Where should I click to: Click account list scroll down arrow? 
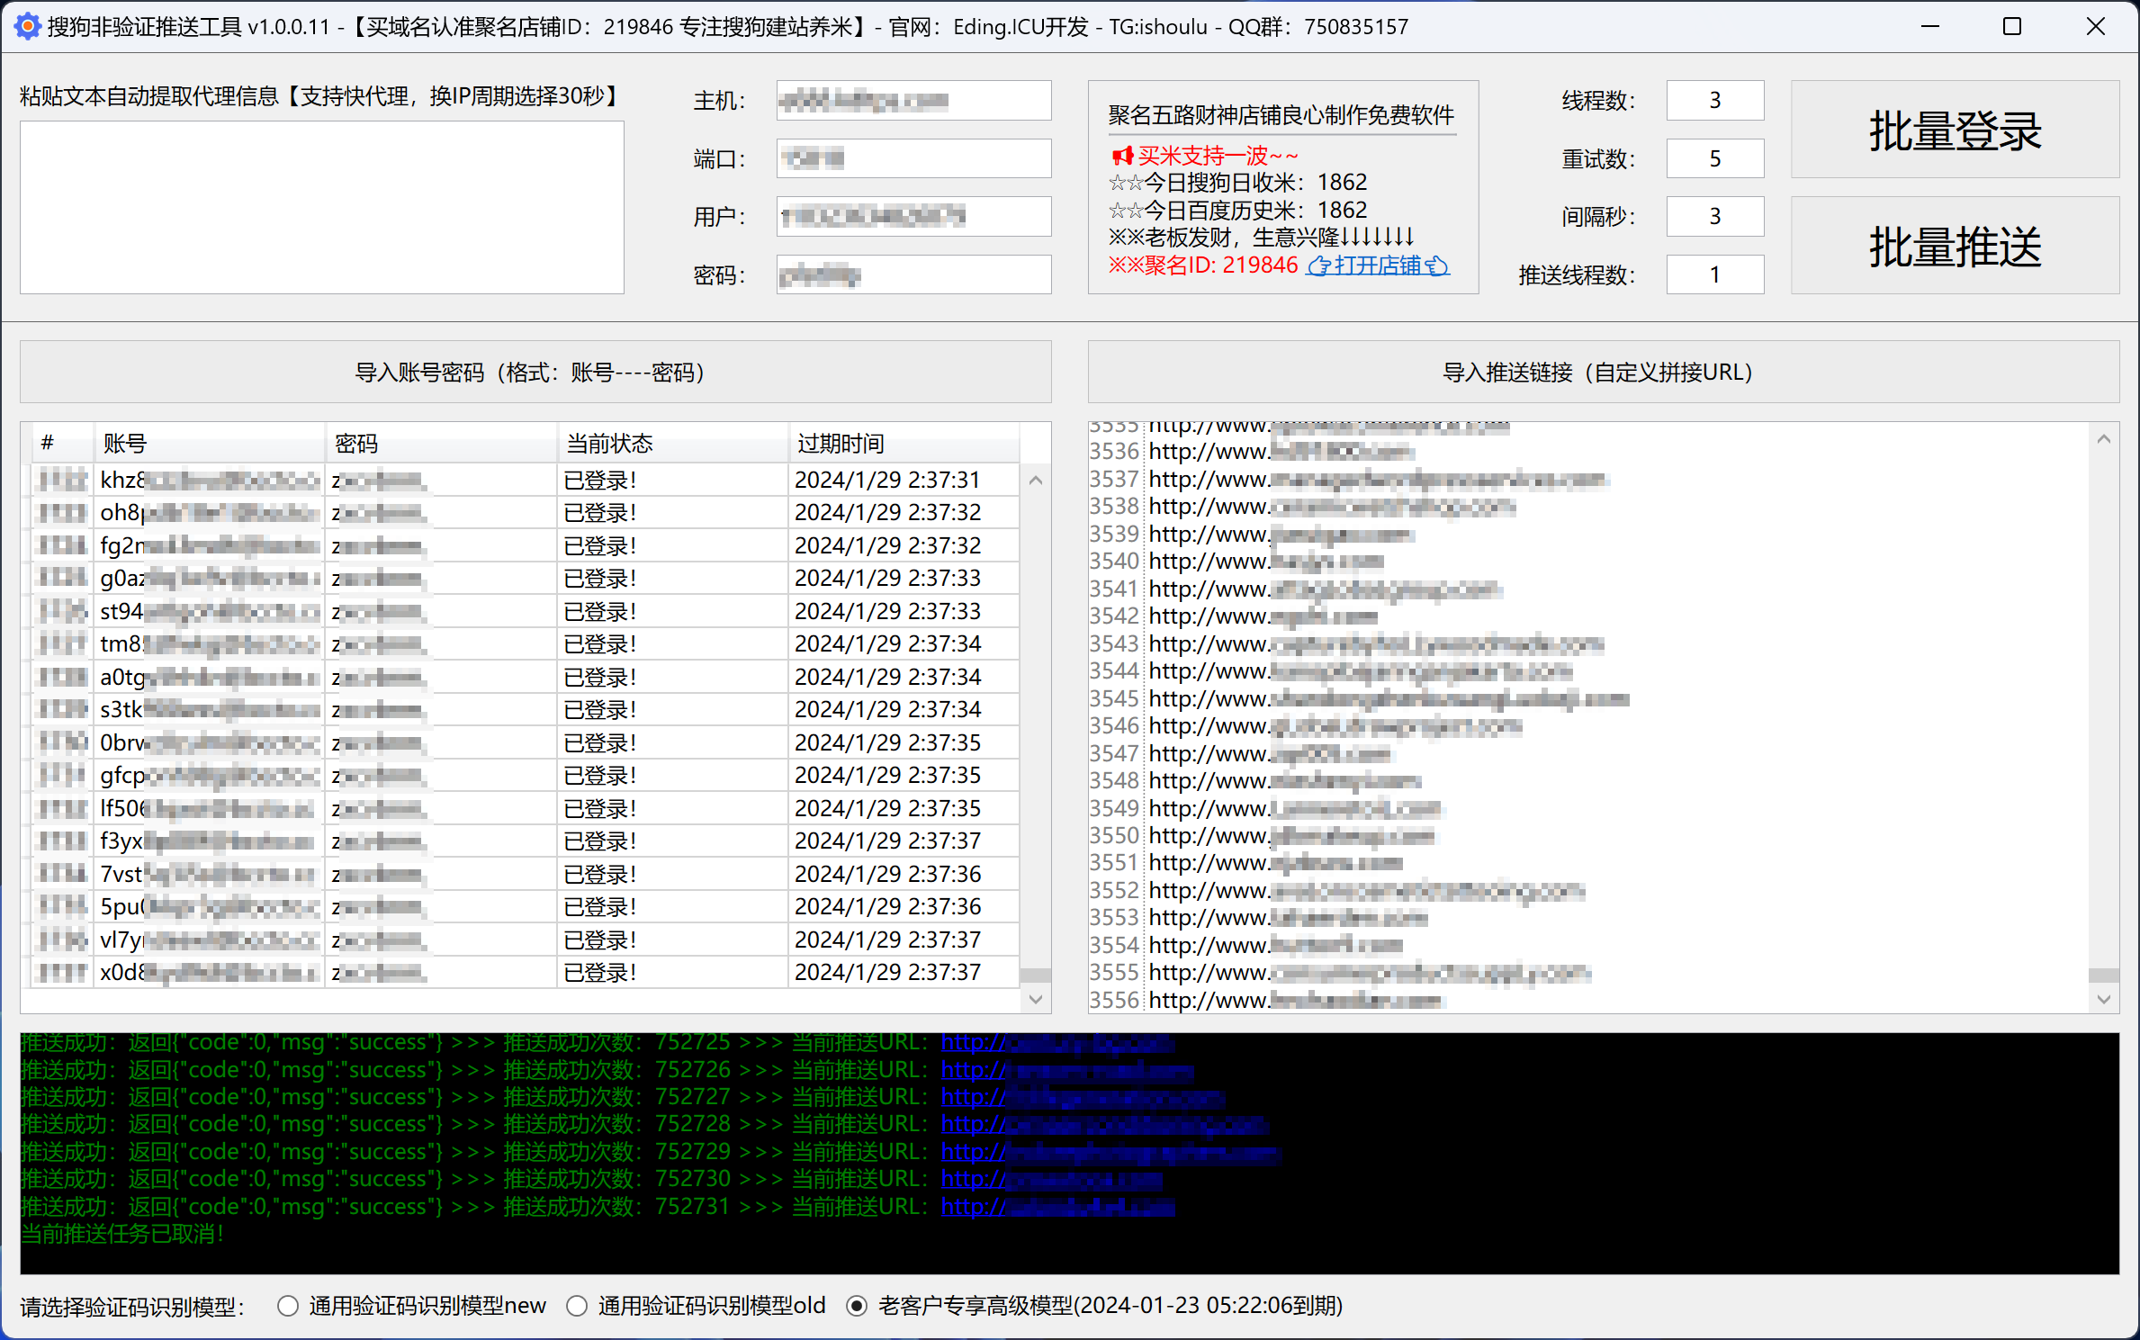(1036, 999)
